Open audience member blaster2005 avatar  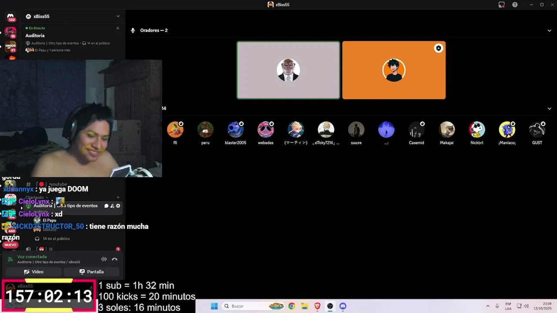[x=235, y=130]
